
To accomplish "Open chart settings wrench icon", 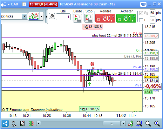I will [x=131, y=124].
